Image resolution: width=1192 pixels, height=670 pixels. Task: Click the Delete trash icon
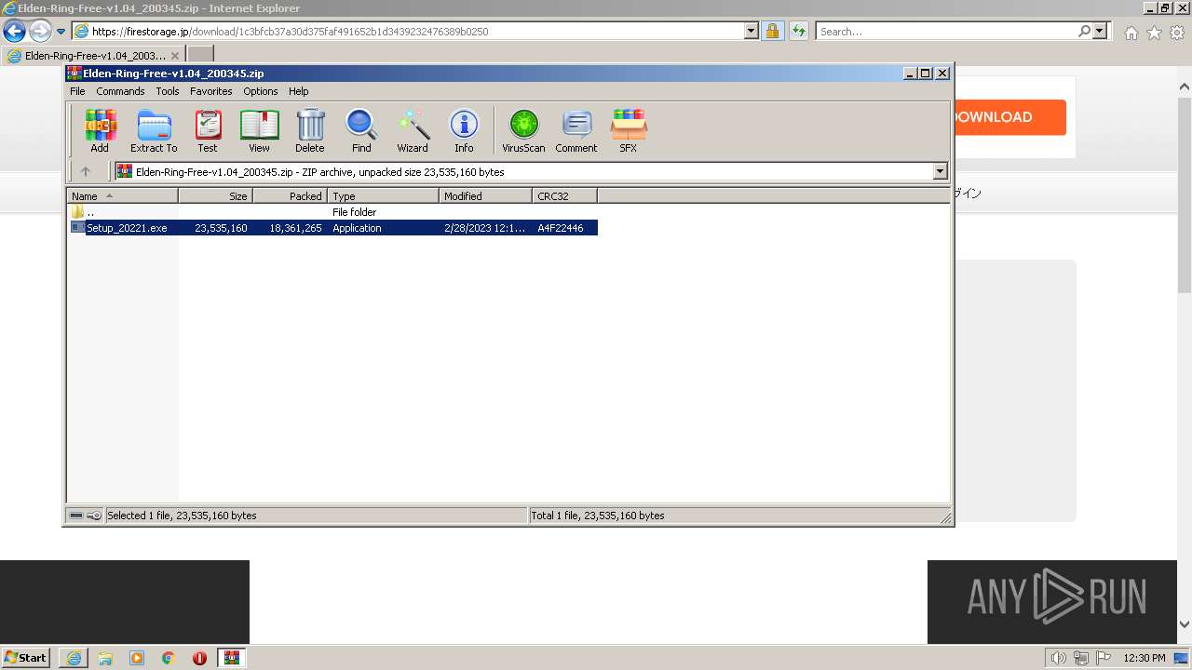click(x=310, y=130)
